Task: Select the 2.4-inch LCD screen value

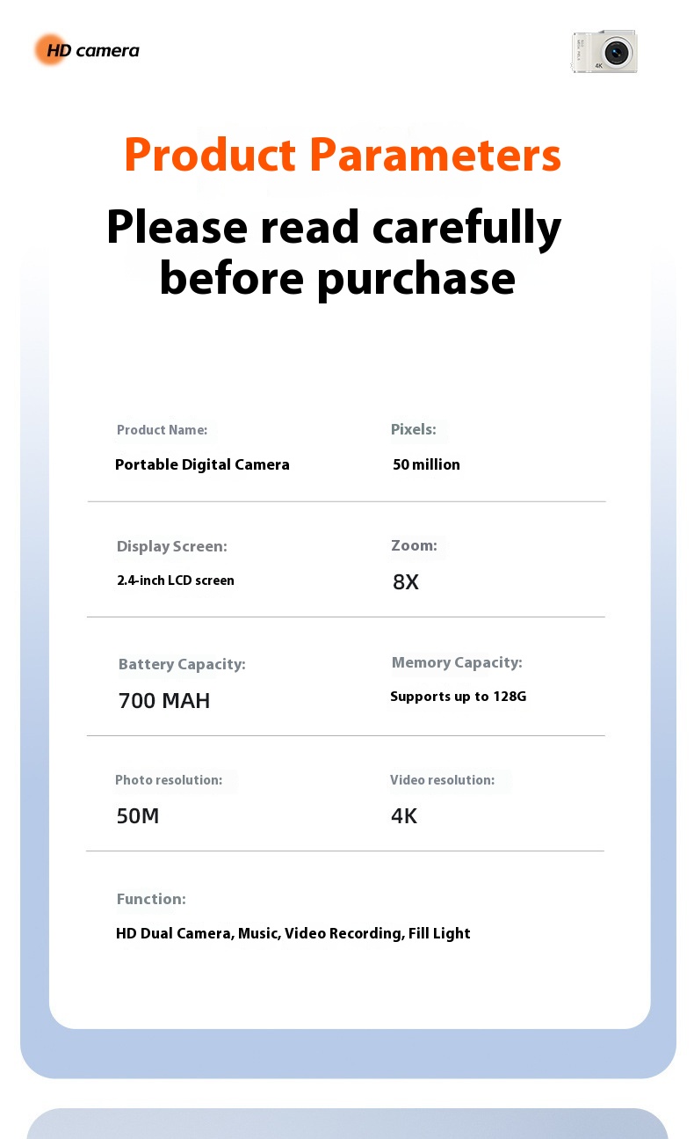Action: pos(176,580)
